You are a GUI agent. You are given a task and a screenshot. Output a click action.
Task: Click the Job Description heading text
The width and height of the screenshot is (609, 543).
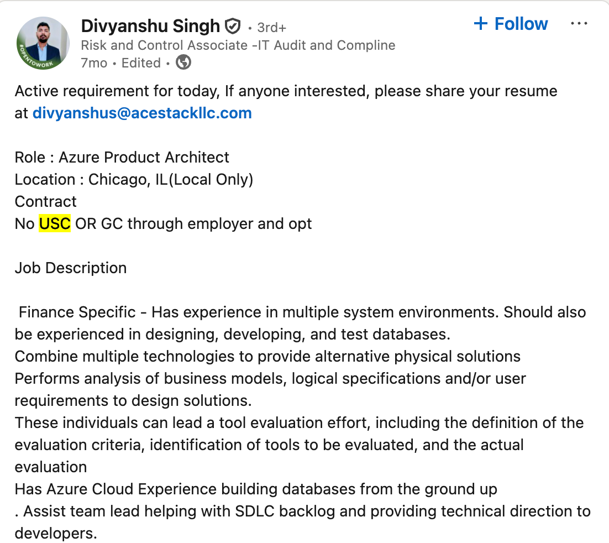(71, 268)
